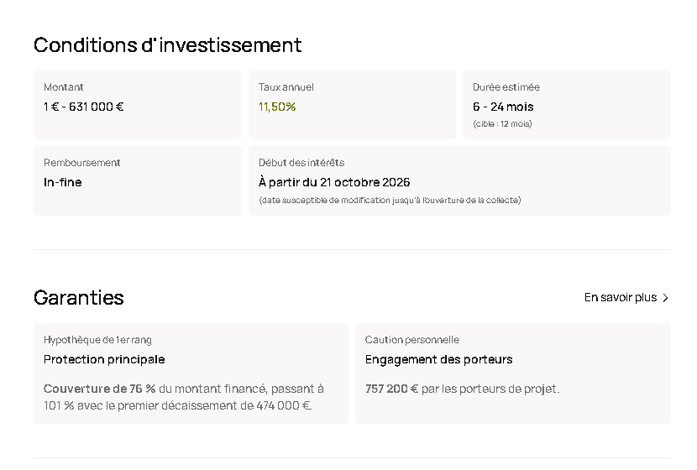Click the '757 200 €' guarantee amount

click(391, 389)
